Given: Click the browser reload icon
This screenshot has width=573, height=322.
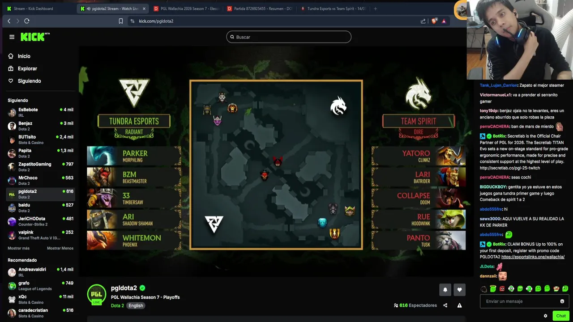Looking at the screenshot, I should click(x=27, y=21).
